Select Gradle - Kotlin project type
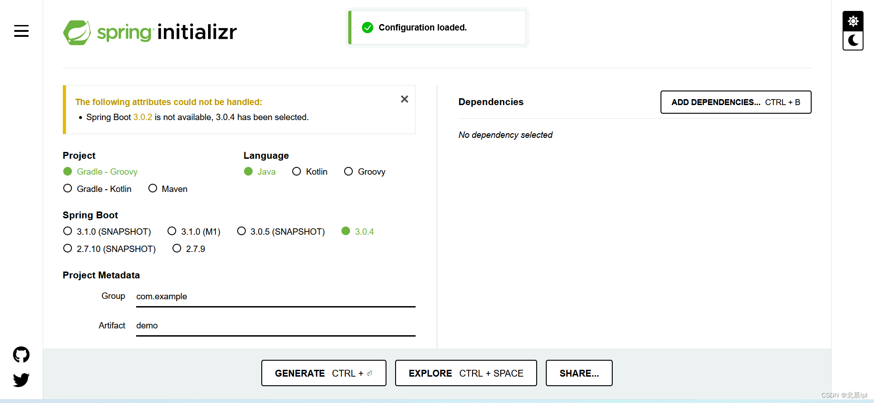Screen dimensions: 874x403 pyautogui.click(x=97, y=189)
